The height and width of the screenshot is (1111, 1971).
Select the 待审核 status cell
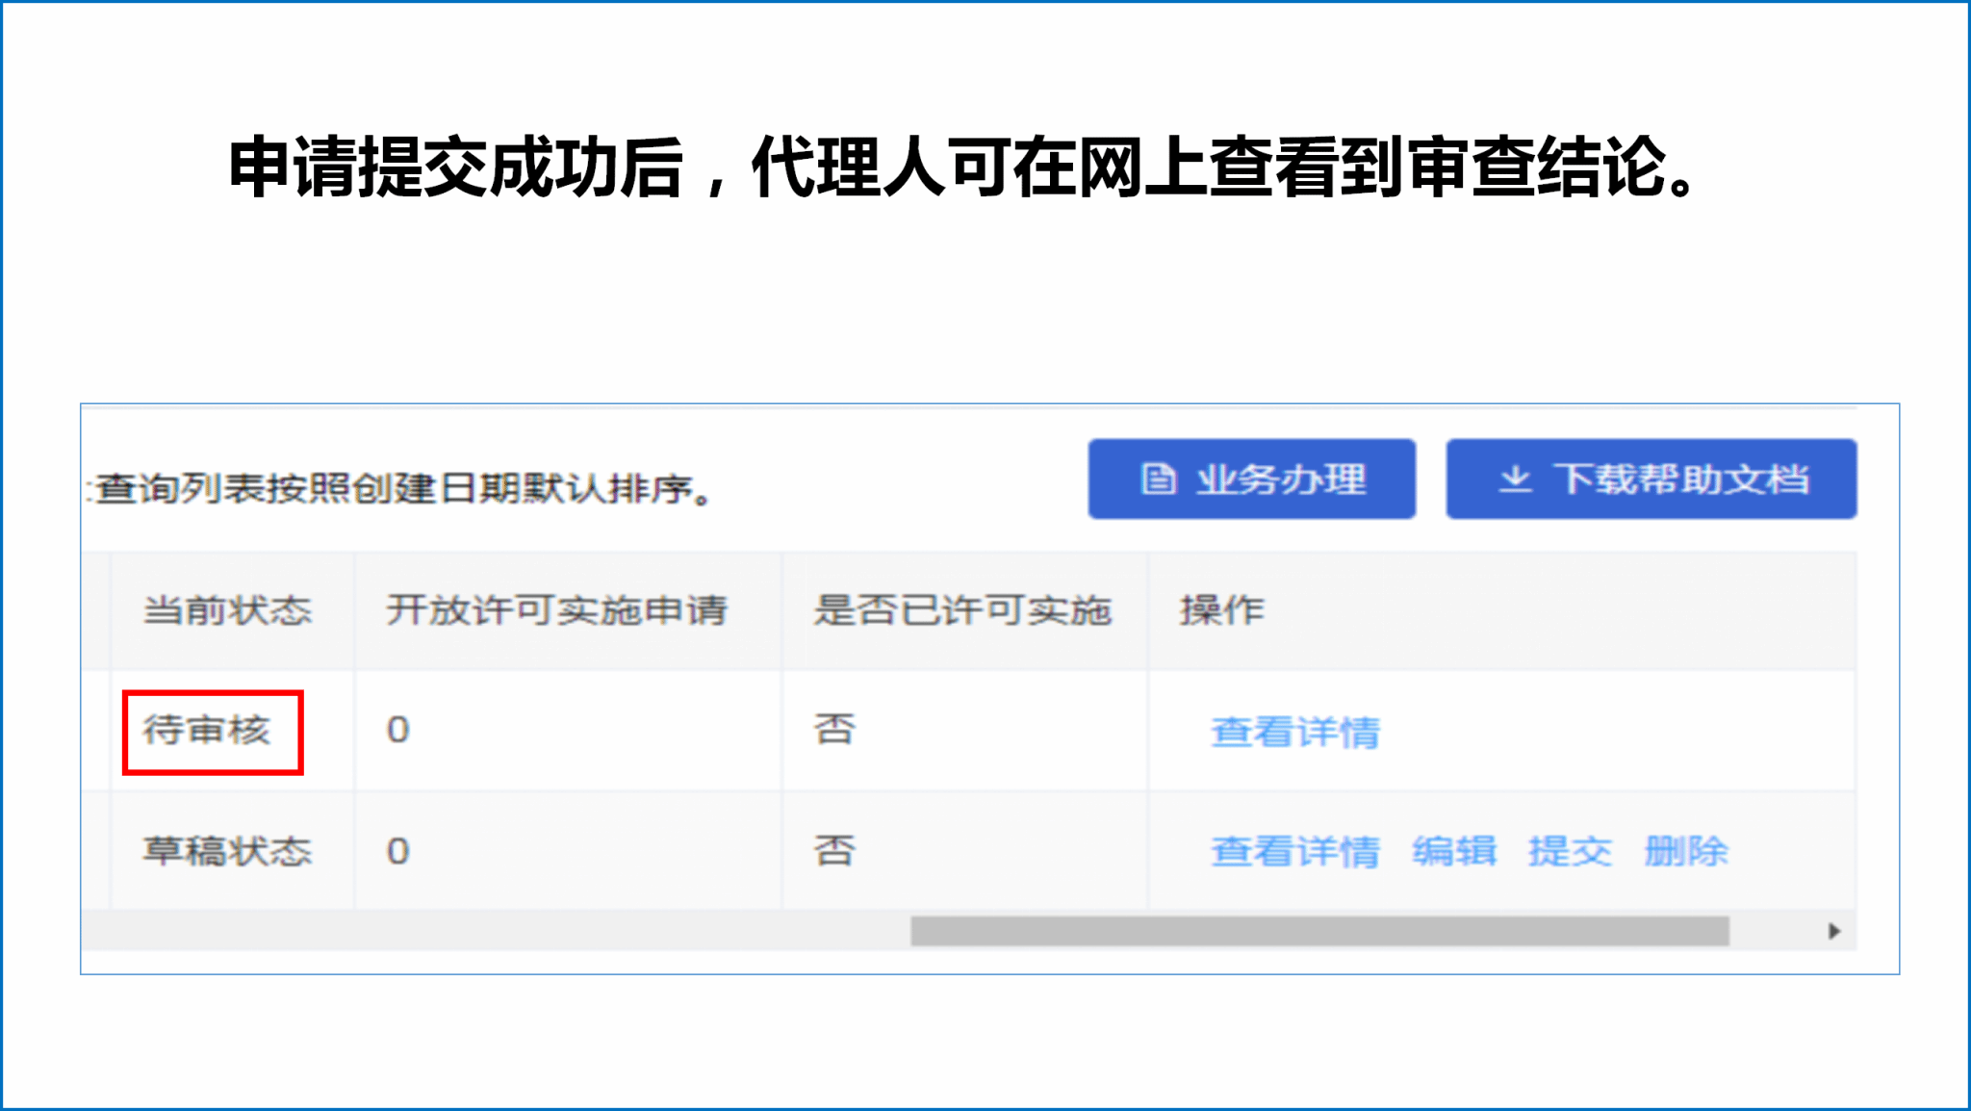pos(207,730)
